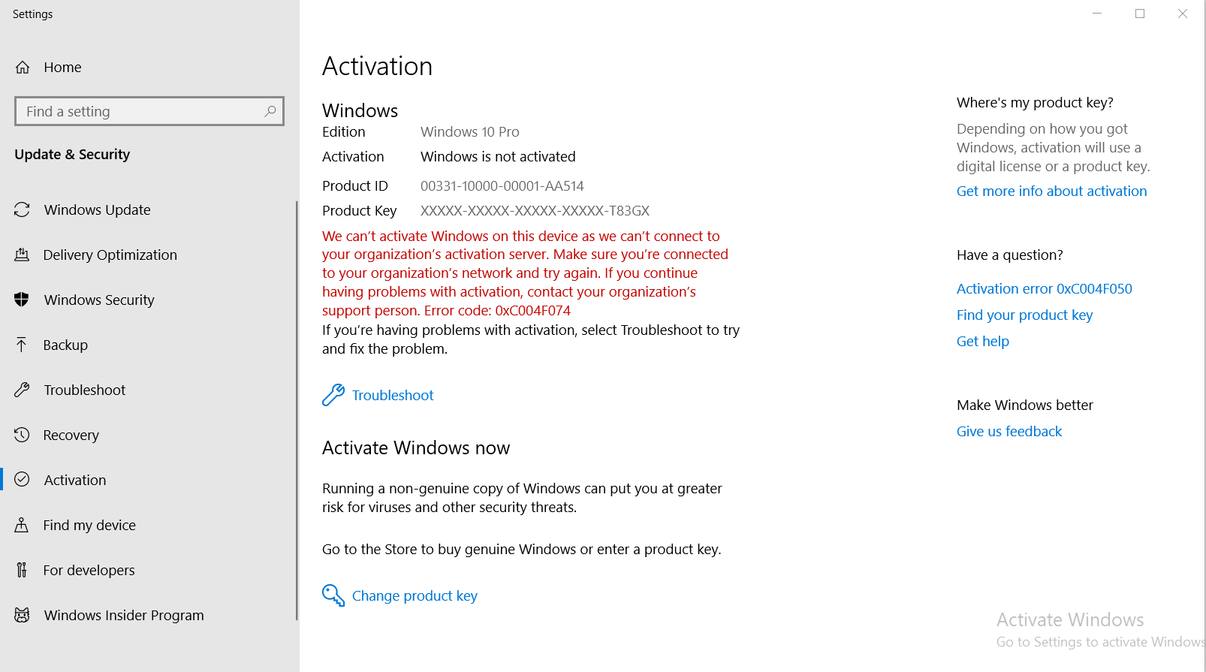Click Change product key link
1206x672 pixels.
click(x=415, y=595)
